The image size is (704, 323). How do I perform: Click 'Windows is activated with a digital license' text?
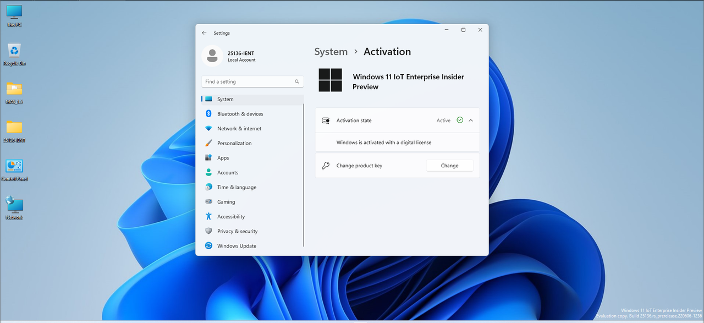pyautogui.click(x=384, y=143)
